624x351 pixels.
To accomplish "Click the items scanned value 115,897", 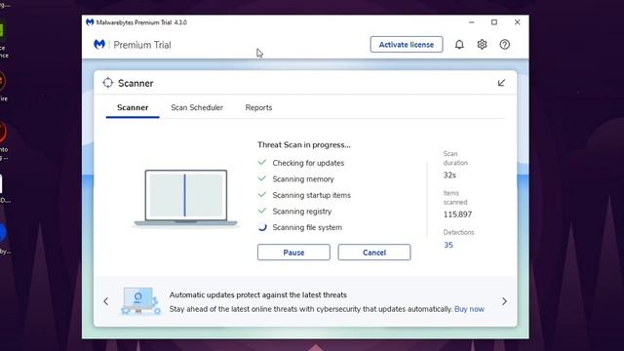I will pos(457,214).
